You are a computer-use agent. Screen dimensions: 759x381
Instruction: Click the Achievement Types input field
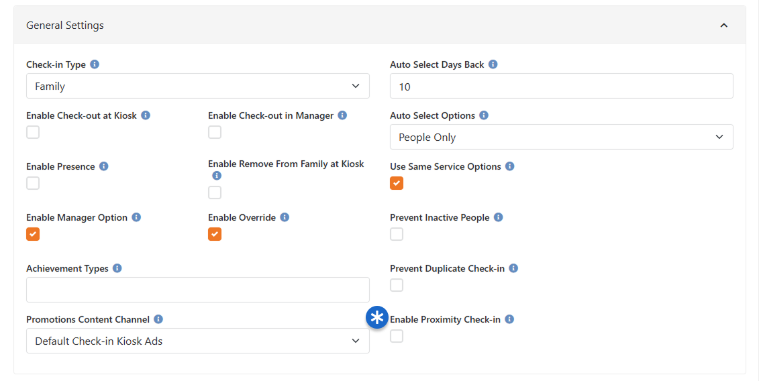tap(198, 290)
